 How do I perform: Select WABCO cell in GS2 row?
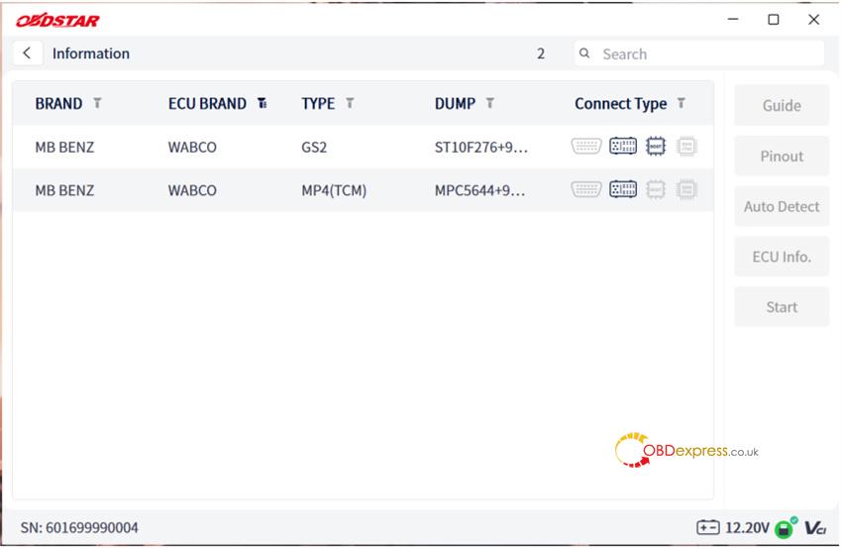[x=192, y=147]
